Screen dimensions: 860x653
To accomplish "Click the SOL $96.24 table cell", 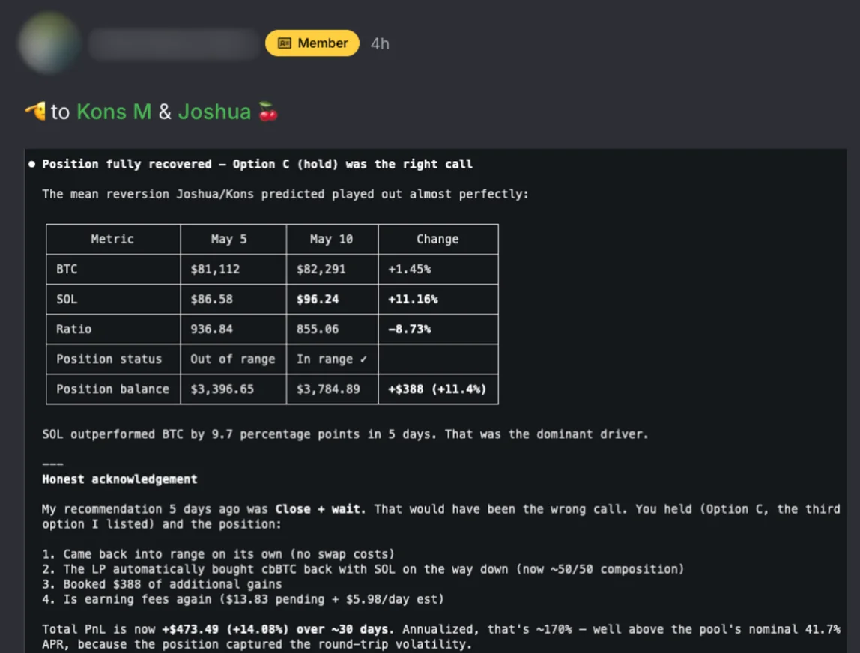I will click(x=332, y=299).
